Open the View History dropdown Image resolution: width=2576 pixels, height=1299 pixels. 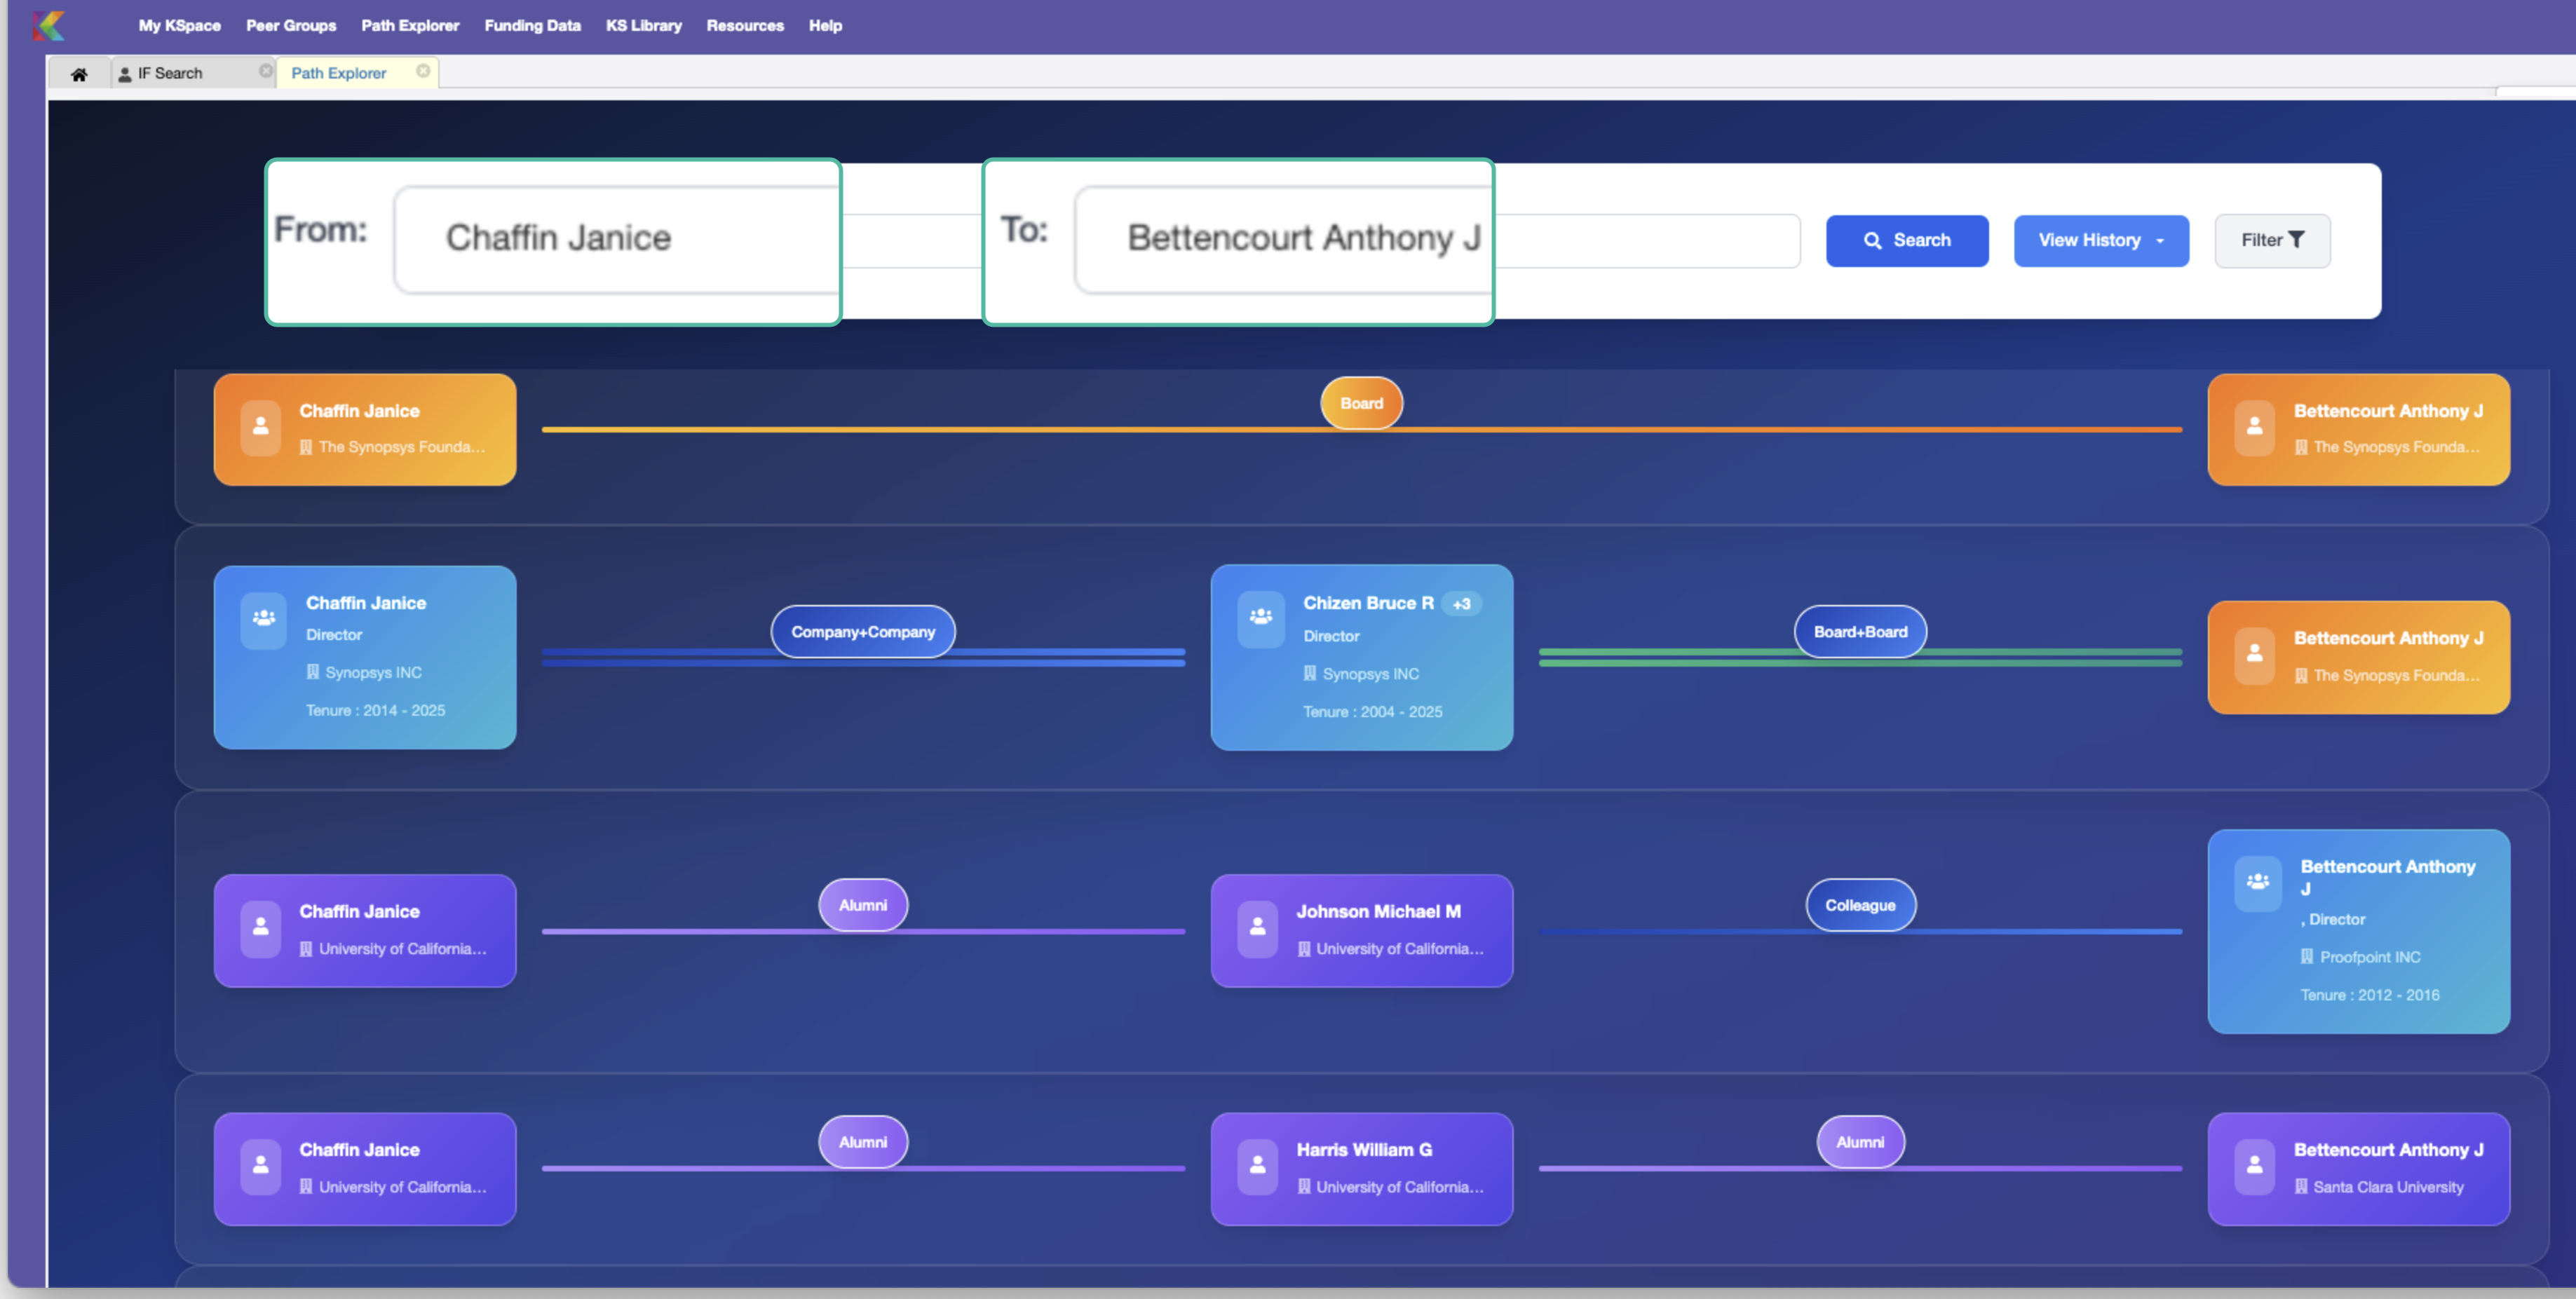pyautogui.click(x=2100, y=241)
